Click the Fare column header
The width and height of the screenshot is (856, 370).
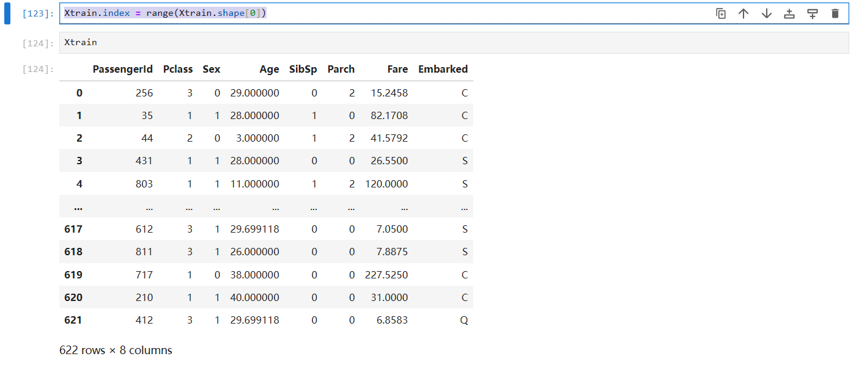[397, 69]
